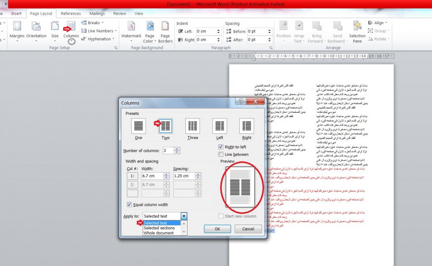The image size is (432, 266).
Task: Choose the Three columns preset
Action: pyautogui.click(x=193, y=126)
